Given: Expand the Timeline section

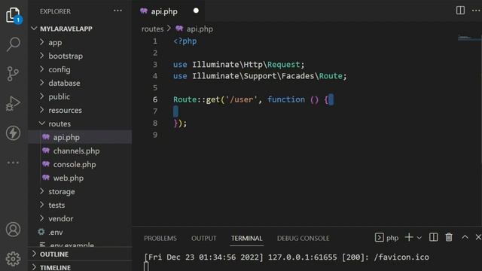Looking at the screenshot, I should tap(55, 267).
